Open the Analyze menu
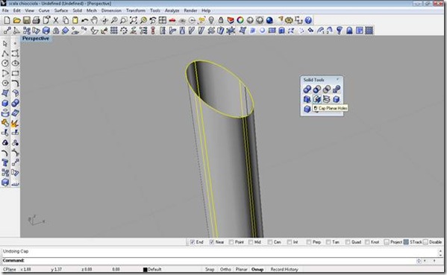The width and height of the screenshot is (447, 275). (172, 10)
